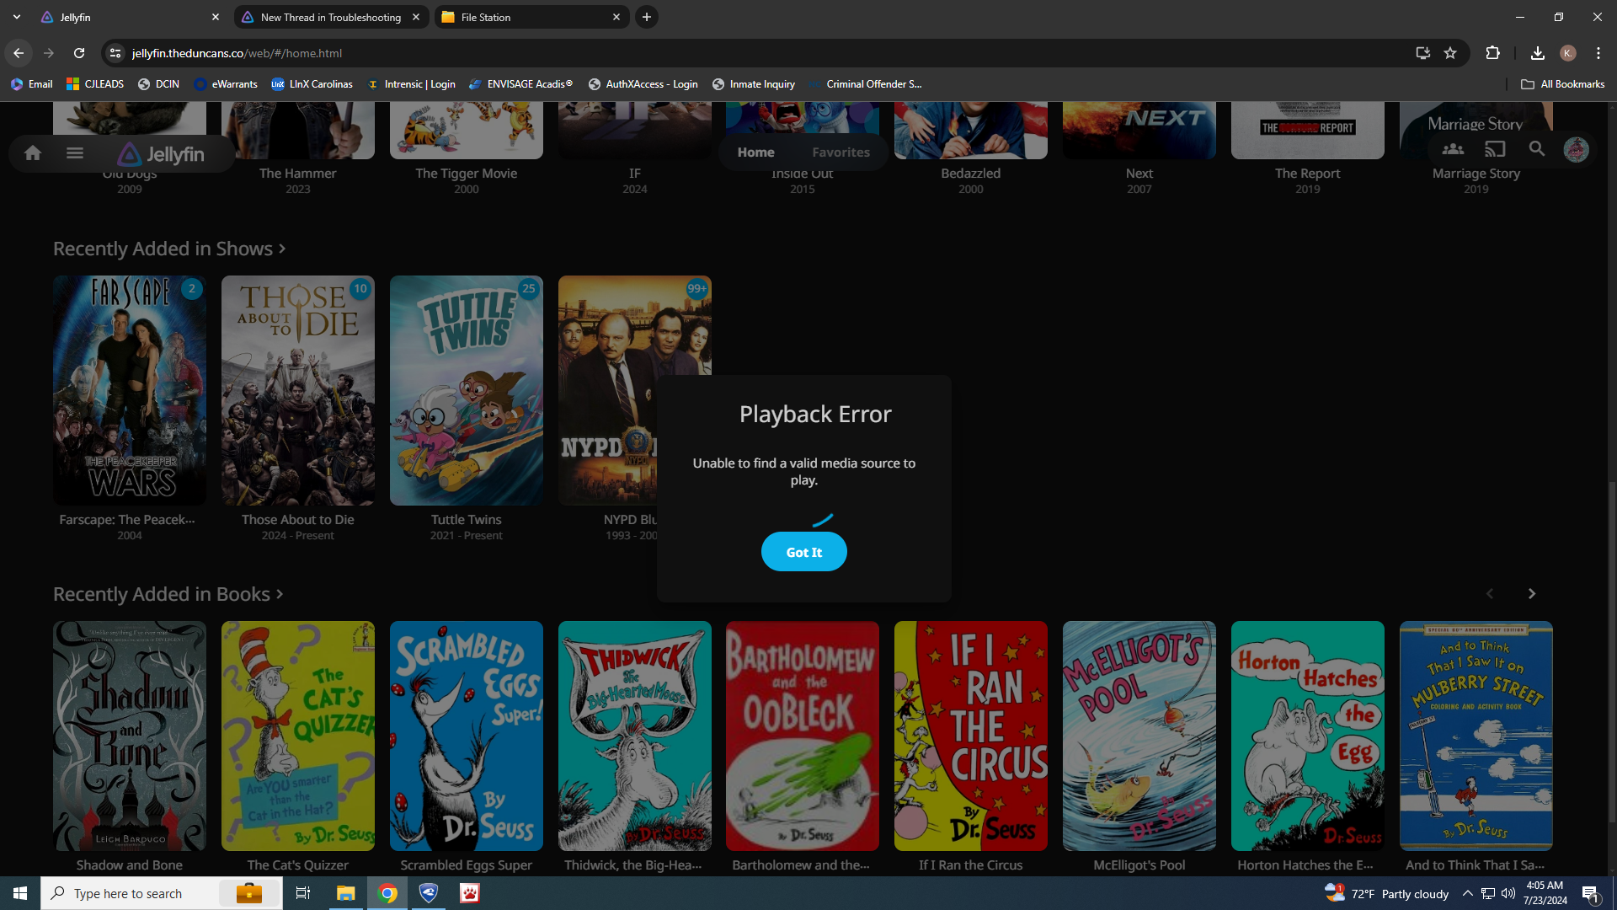Open Chrome extensions puzzle icon
This screenshot has width=1617, height=910.
click(1492, 53)
